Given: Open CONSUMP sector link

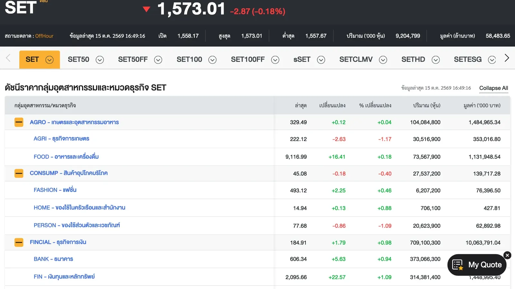Looking at the screenshot, I should pos(69,173).
